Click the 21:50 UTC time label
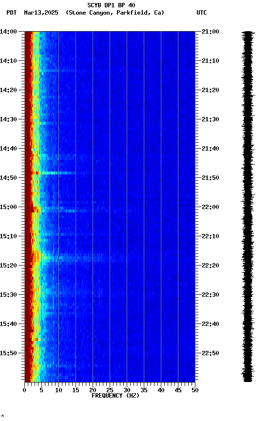269x421 pixels. [211, 178]
